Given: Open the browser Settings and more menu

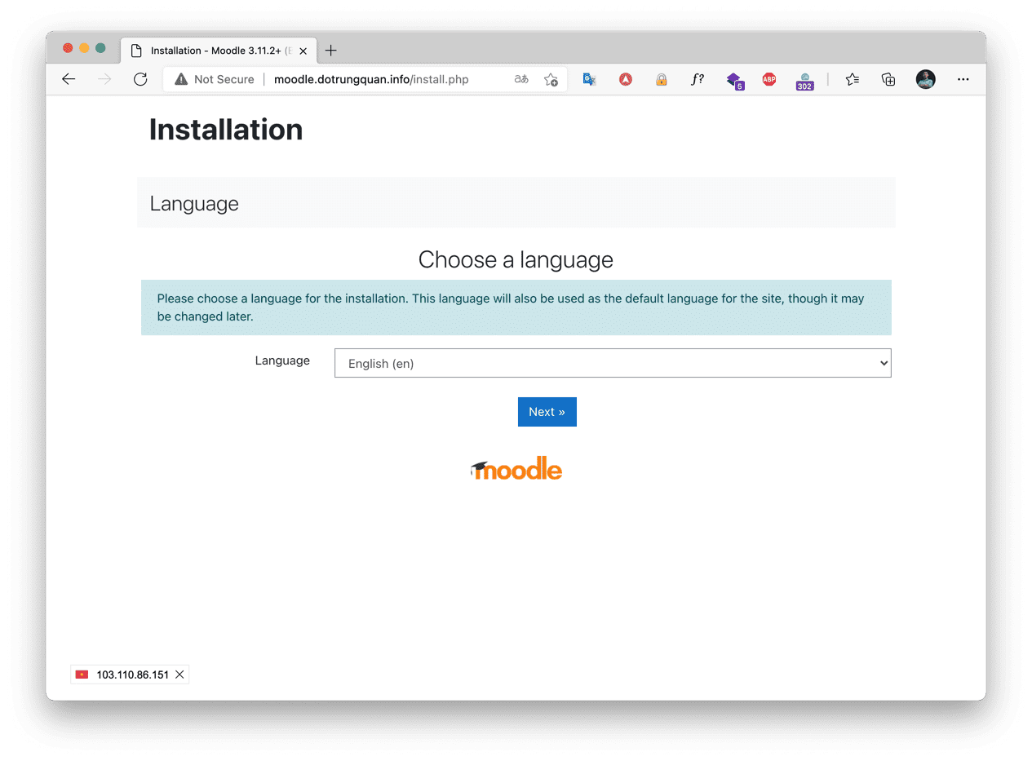Looking at the screenshot, I should [x=963, y=79].
